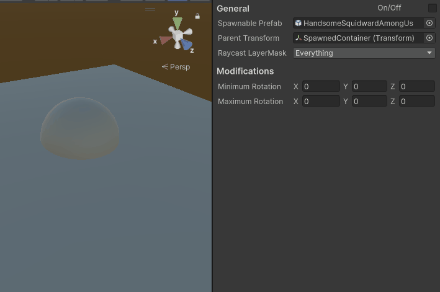Click the Minimum Rotation Y field
440x292 pixels.
pos(369,87)
